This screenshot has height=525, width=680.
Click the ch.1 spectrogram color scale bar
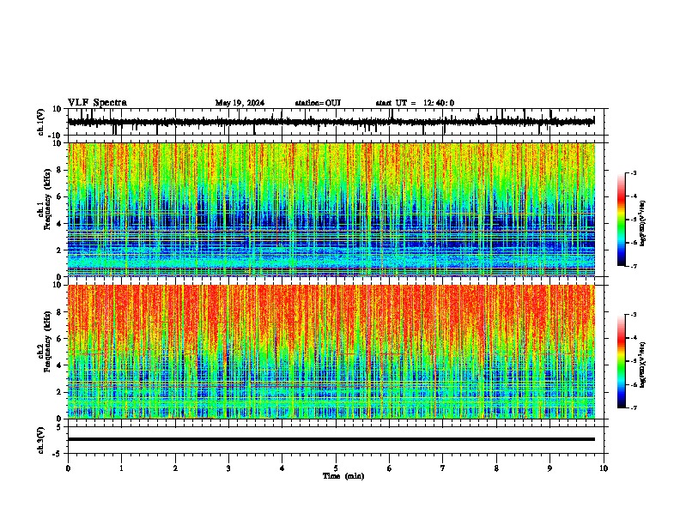pos(622,219)
